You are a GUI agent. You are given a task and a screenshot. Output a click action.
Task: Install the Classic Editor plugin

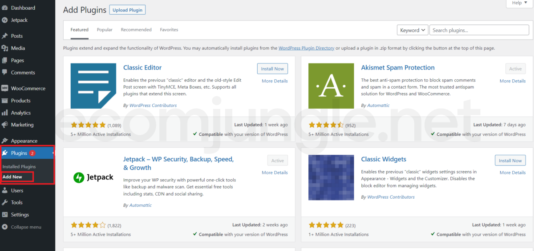pyautogui.click(x=272, y=69)
